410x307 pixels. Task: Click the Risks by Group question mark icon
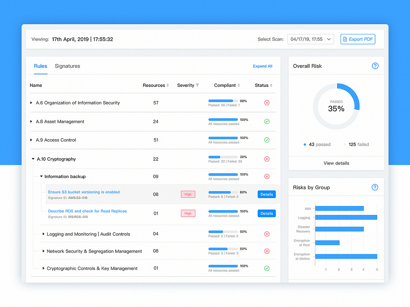point(375,187)
